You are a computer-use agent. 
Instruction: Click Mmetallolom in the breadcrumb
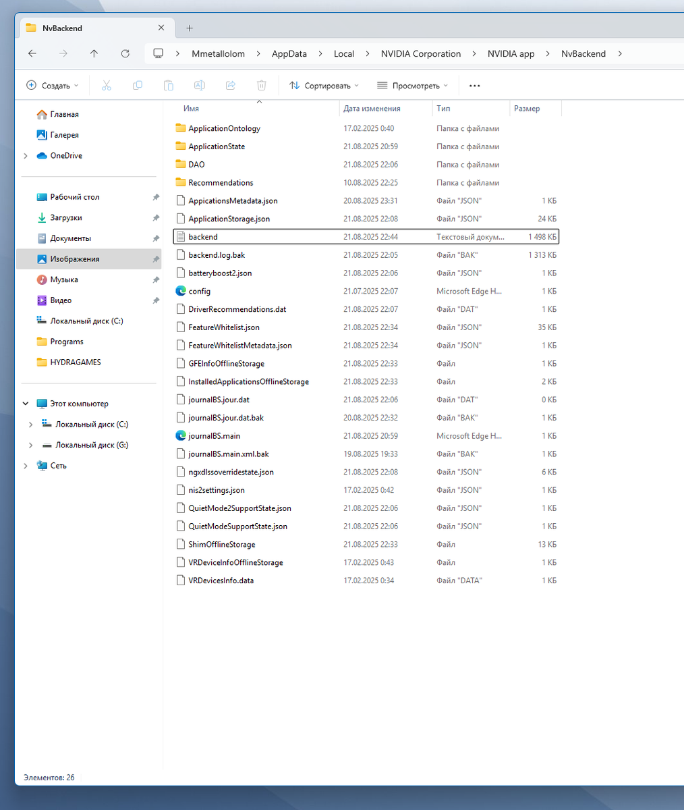[219, 54]
